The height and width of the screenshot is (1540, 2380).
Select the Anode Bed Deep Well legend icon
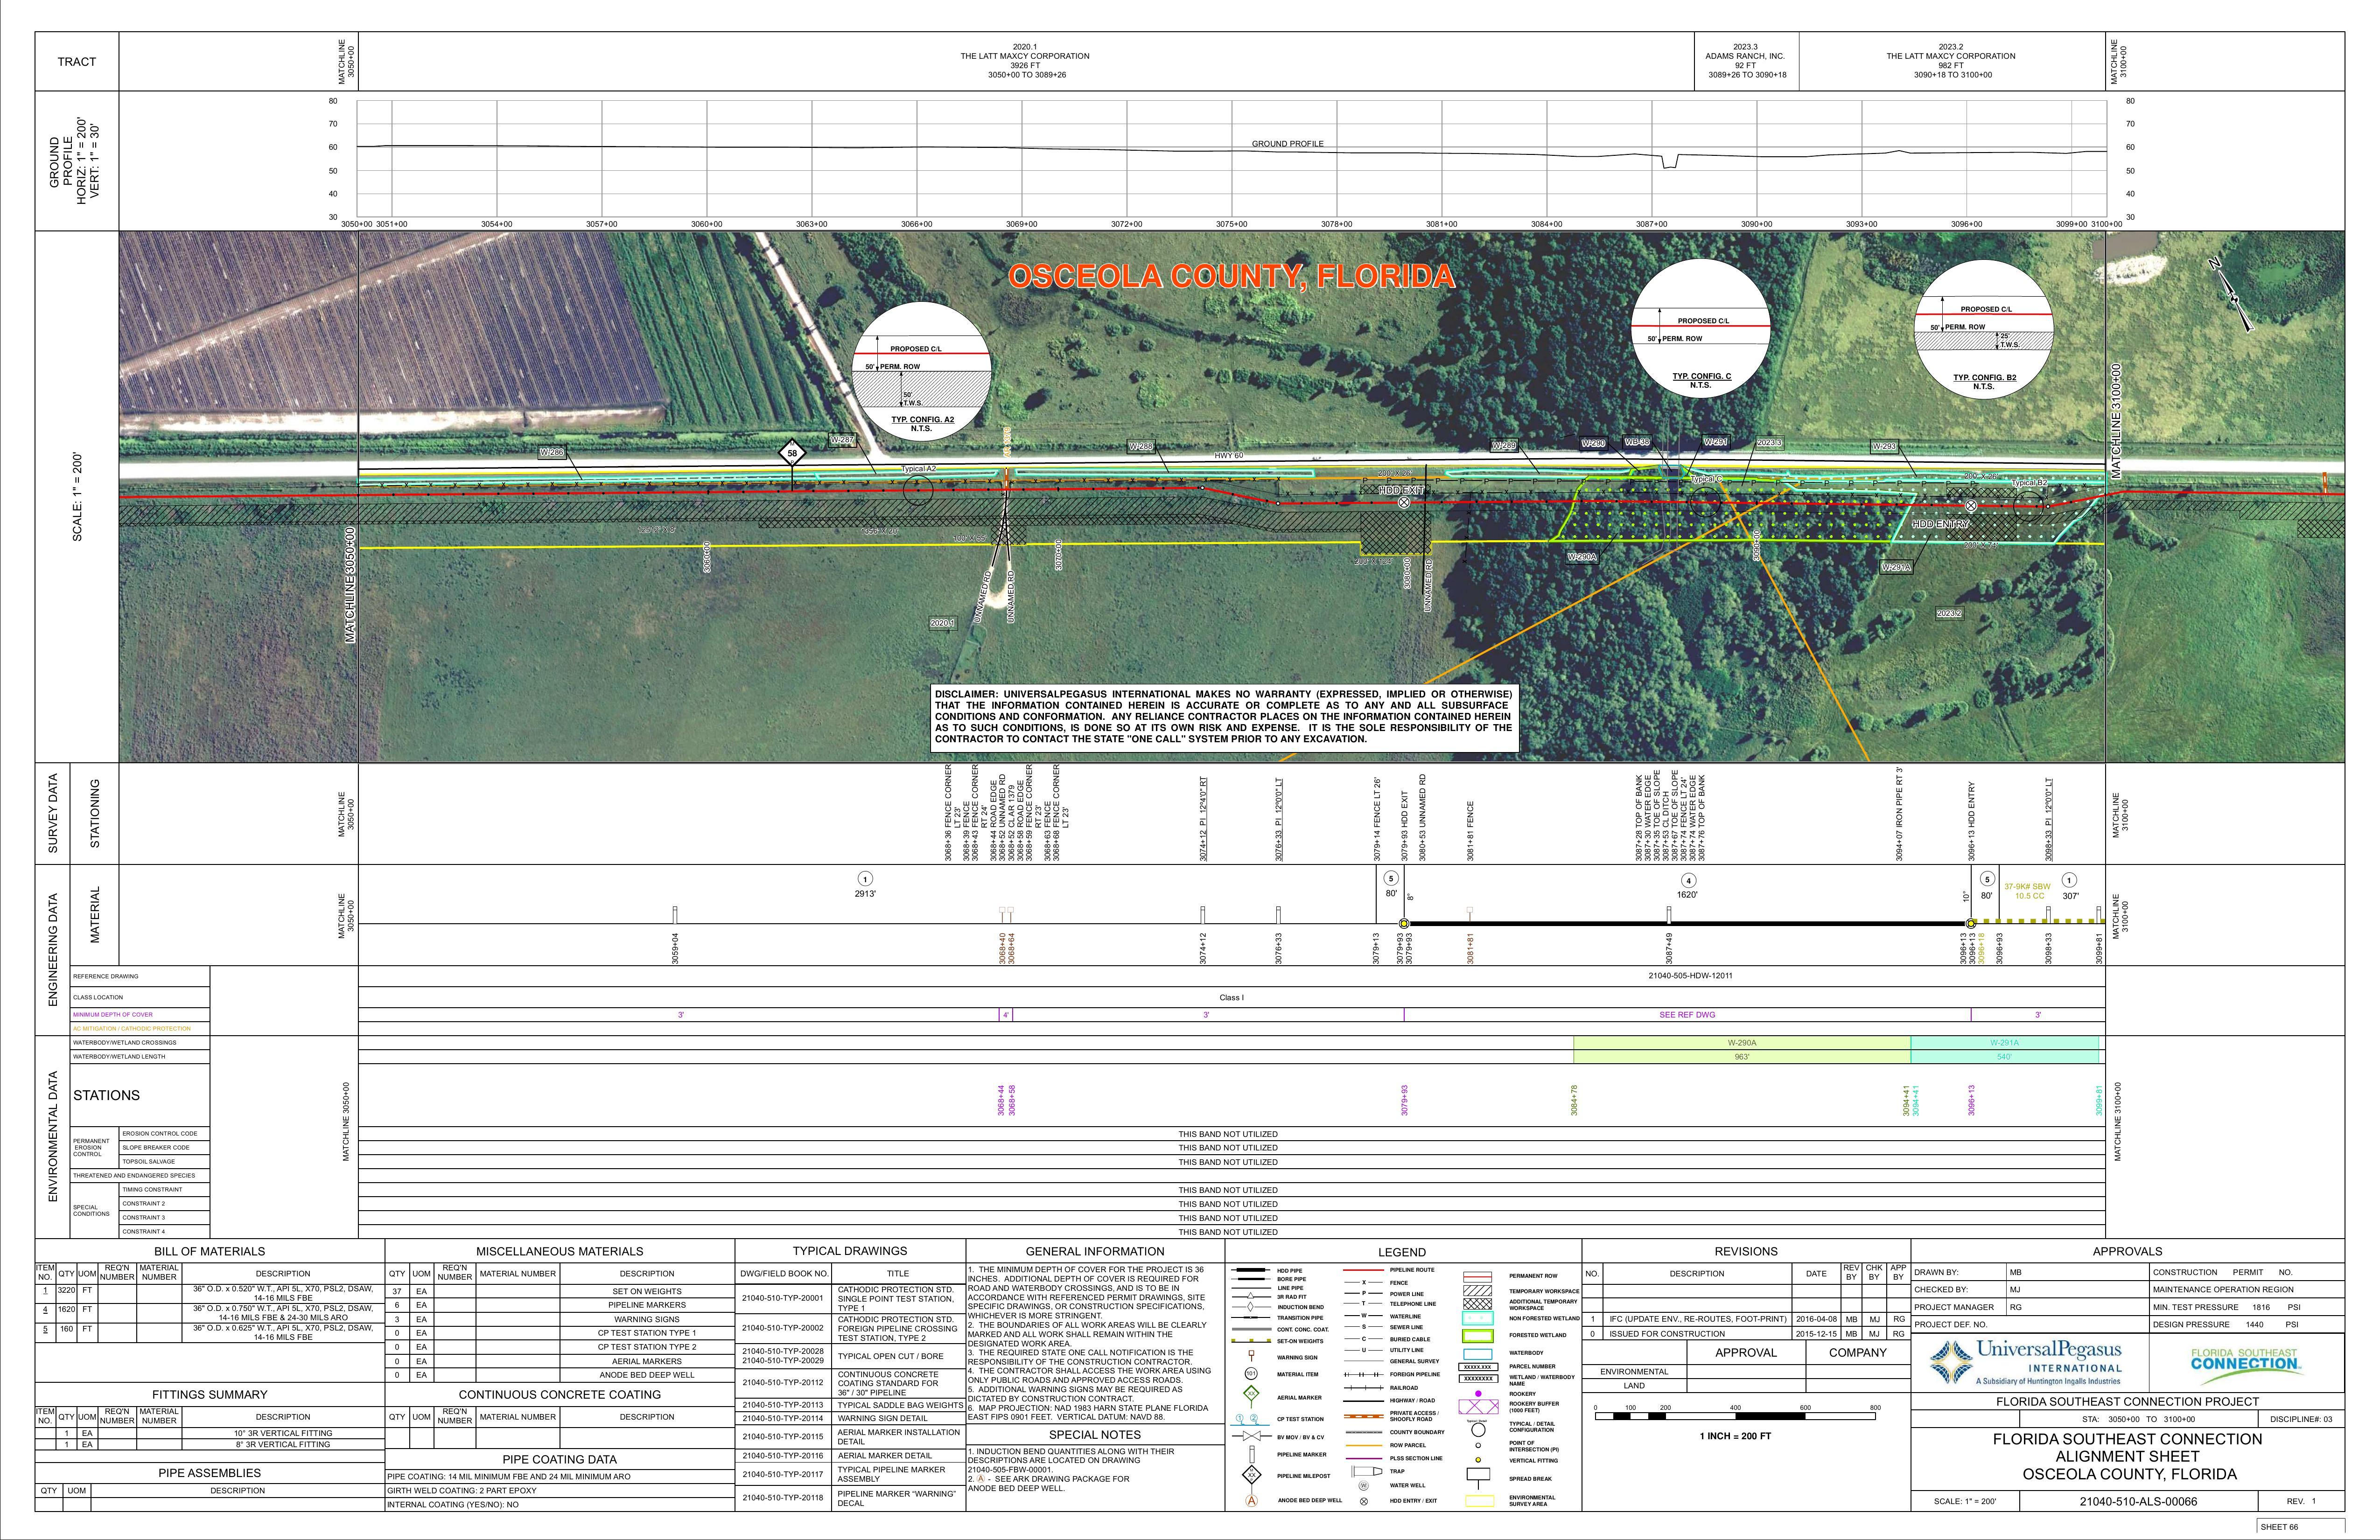point(1251,1501)
